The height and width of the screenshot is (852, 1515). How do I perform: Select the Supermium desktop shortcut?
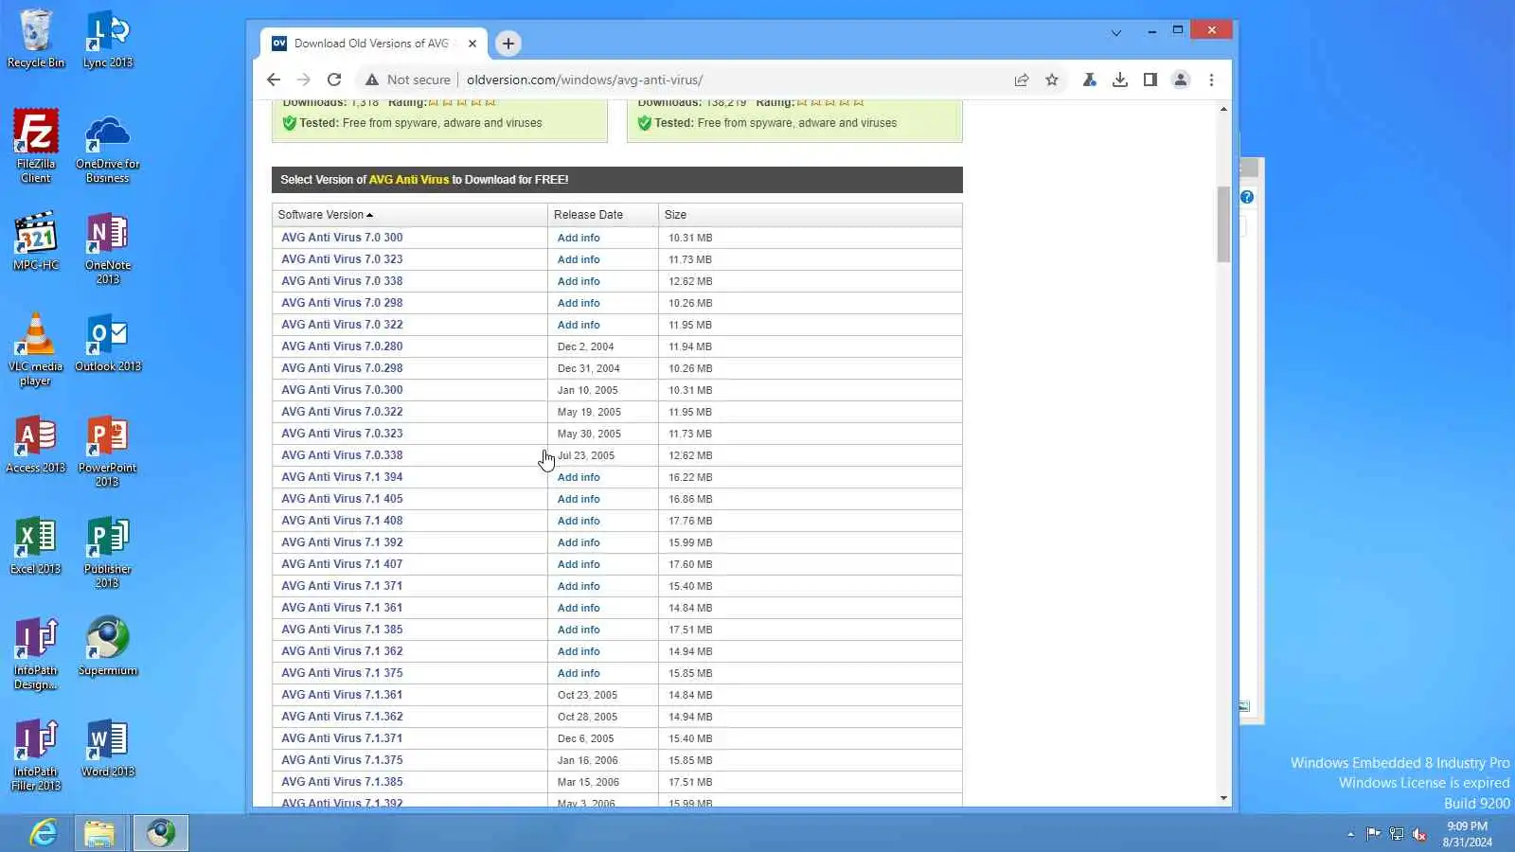(x=108, y=647)
